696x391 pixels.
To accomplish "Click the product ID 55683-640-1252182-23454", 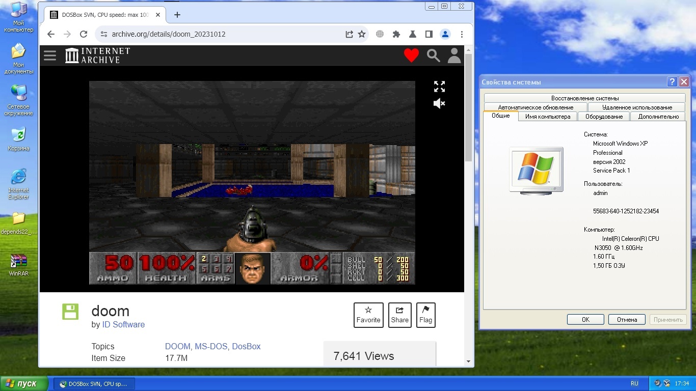I will click(626, 211).
